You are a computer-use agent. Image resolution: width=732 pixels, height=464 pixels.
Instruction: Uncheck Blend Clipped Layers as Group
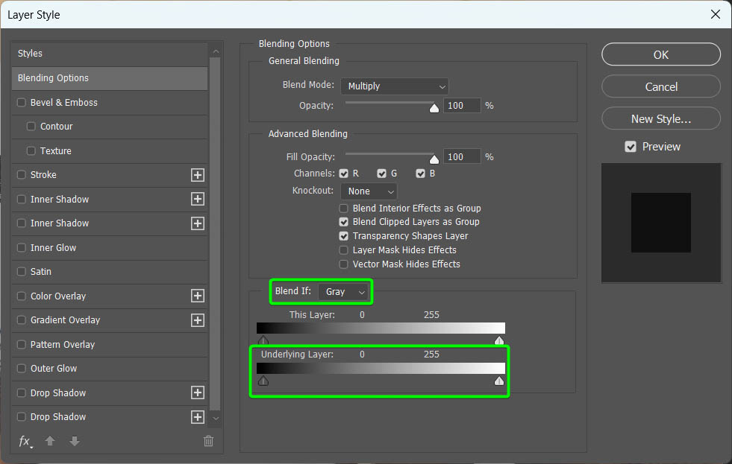[x=344, y=222]
